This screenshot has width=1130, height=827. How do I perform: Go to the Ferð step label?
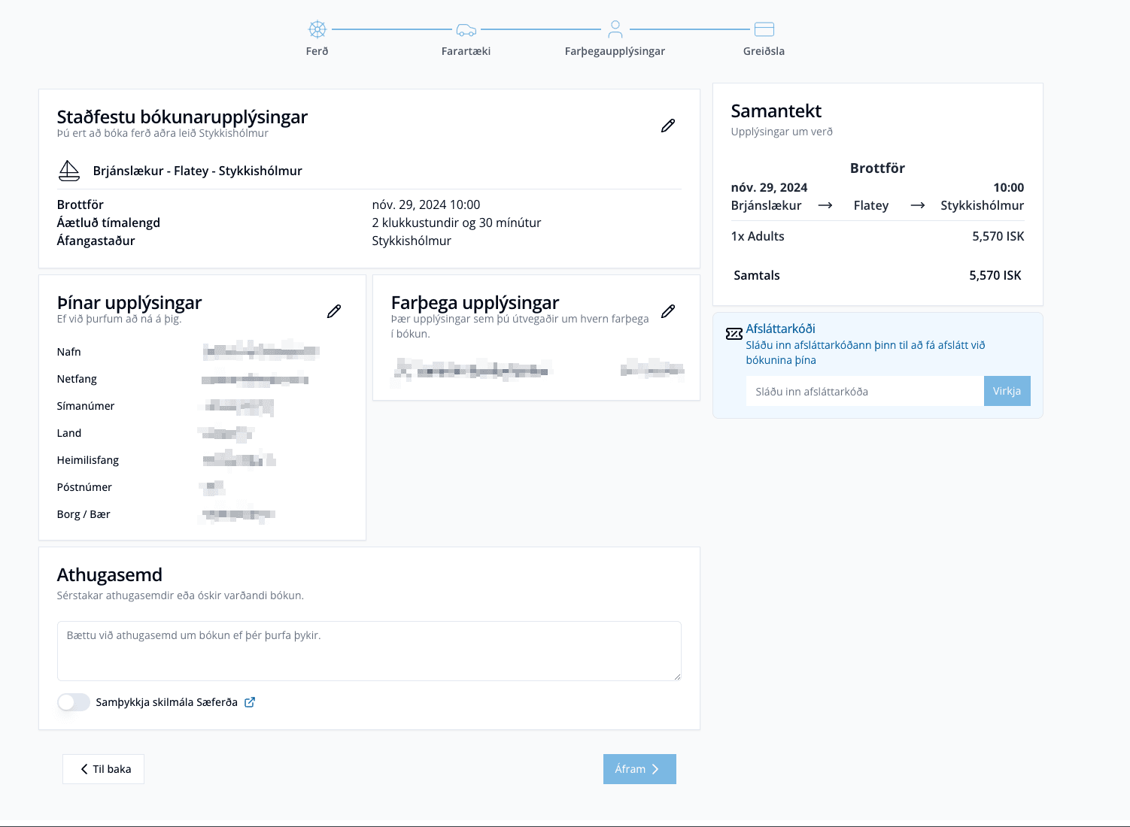317,51
